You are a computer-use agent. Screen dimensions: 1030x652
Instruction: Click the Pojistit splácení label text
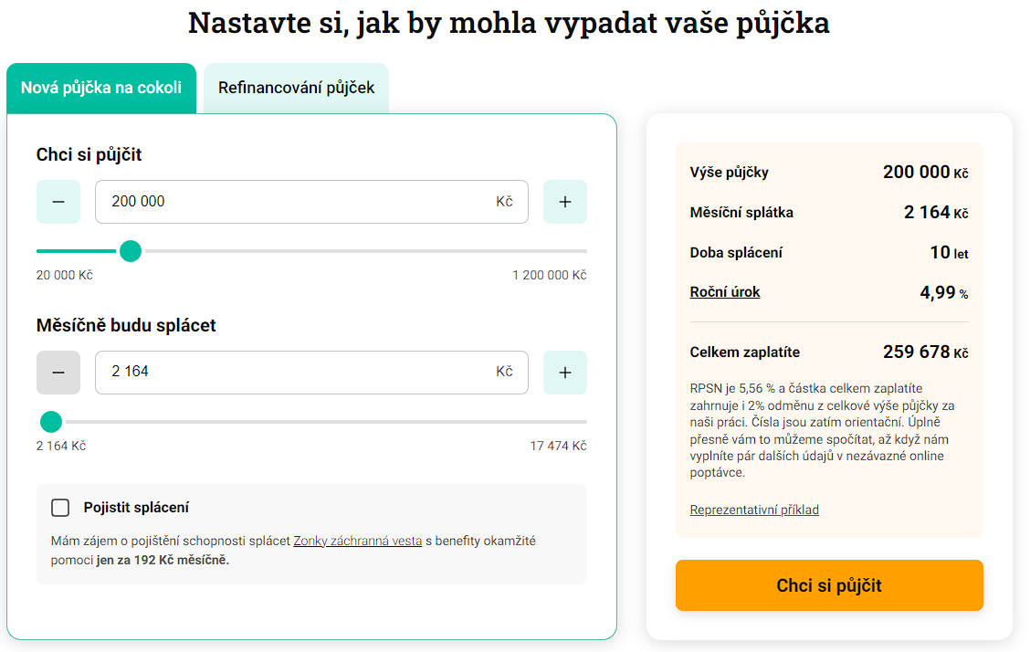(136, 508)
